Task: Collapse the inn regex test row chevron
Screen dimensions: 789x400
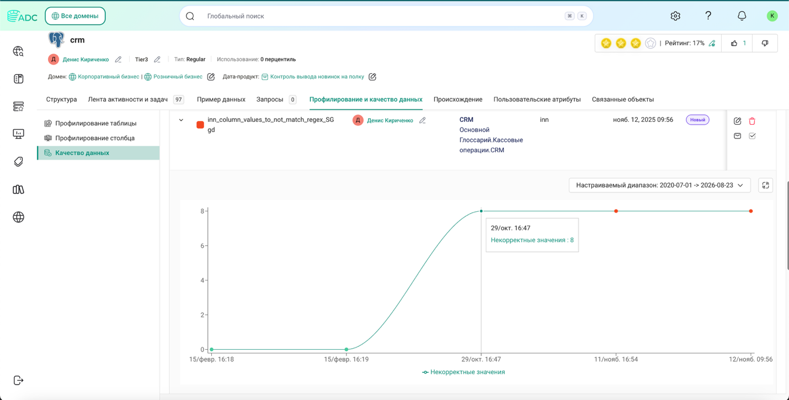Action: pos(181,120)
